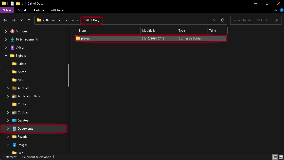Go up one folder level
The height and width of the screenshot is (160, 284).
(29, 20)
